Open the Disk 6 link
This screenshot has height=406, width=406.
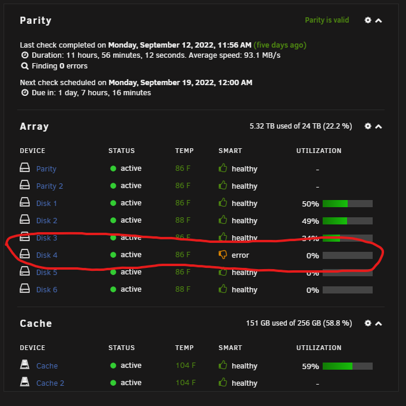[46, 290]
